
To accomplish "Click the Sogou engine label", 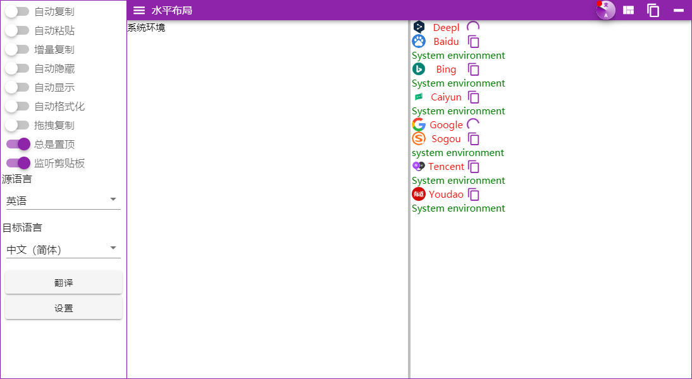I will [x=446, y=139].
